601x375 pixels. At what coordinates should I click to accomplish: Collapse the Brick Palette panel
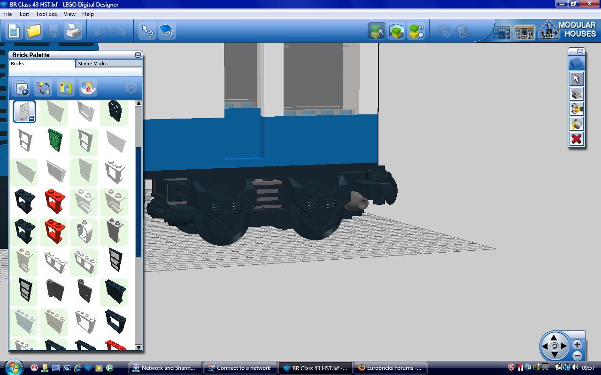point(138,55)
